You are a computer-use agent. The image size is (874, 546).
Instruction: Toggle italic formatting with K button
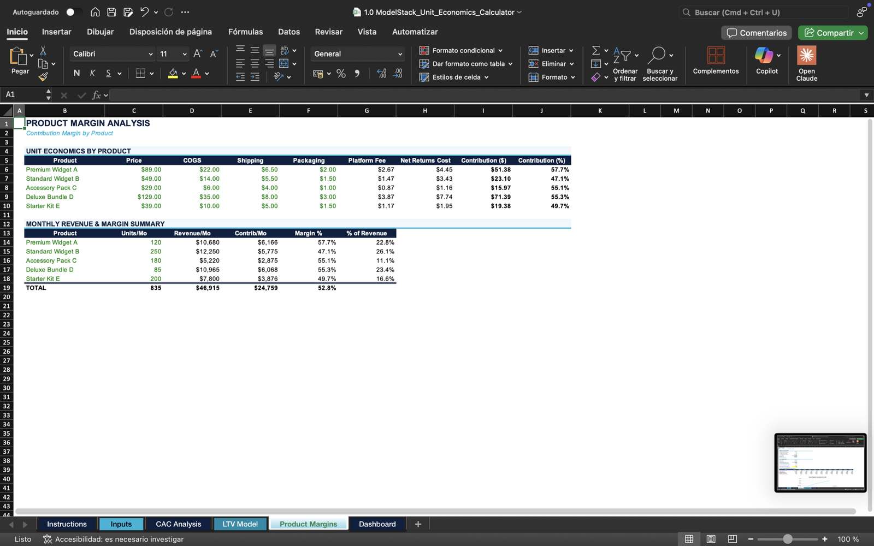point(92,73)
